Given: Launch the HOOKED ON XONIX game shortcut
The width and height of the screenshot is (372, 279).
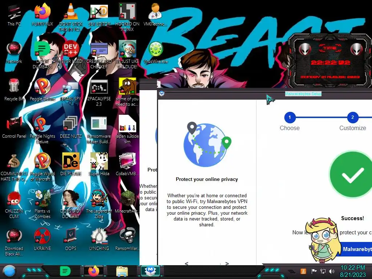Looking at the screenshot, I should pos(127,17).
